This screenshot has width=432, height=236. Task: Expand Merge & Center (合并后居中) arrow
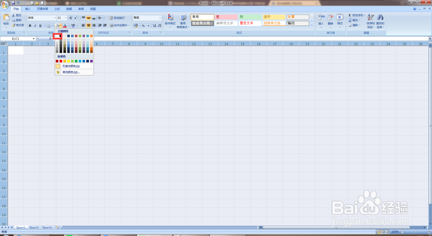click(x=129, y=26)
